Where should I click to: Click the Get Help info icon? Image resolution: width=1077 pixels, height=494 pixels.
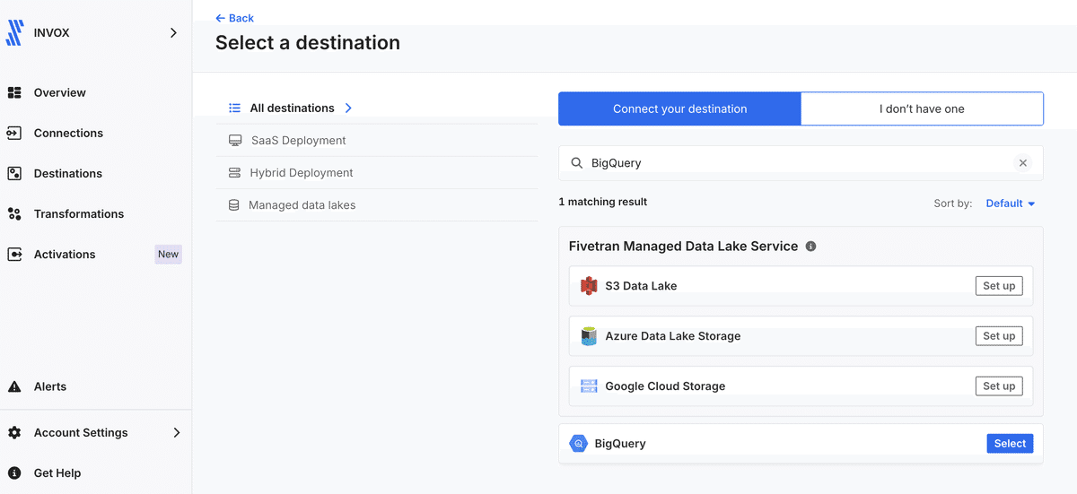pyautogui.click(x=14, y=472)
